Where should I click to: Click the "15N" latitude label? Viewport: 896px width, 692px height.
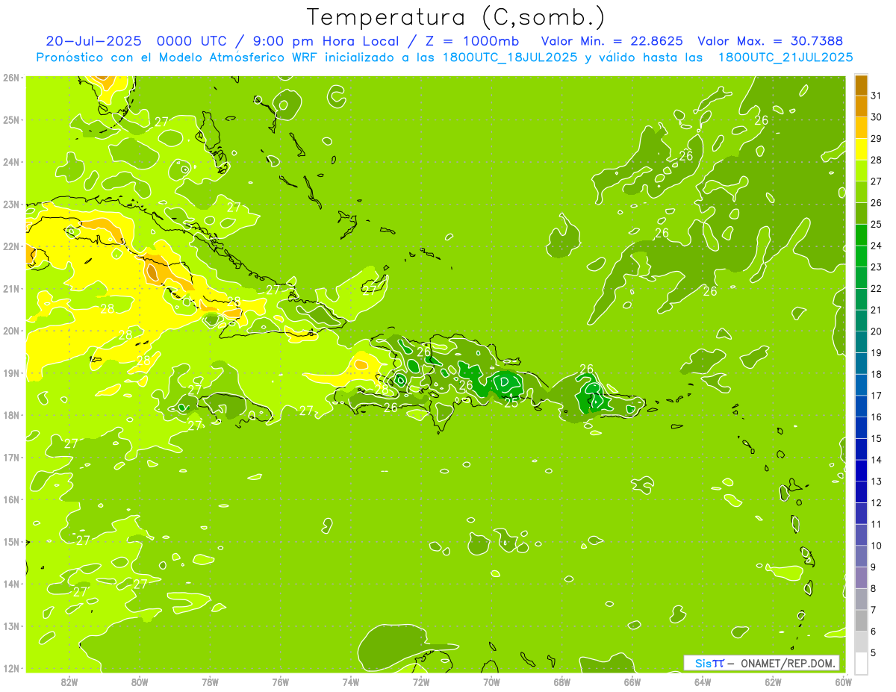coord(11,542)
